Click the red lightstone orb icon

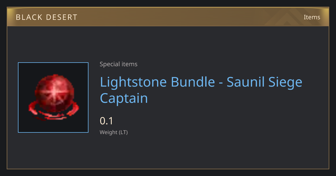coord(53,97)
